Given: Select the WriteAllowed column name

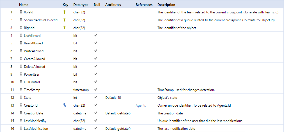Looking at the screenshot, I should pos(34,51).
